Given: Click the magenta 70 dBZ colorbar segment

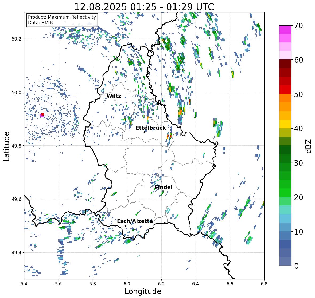Looking at the screenshot, I should pyautogui.click(x=285, y=30).
